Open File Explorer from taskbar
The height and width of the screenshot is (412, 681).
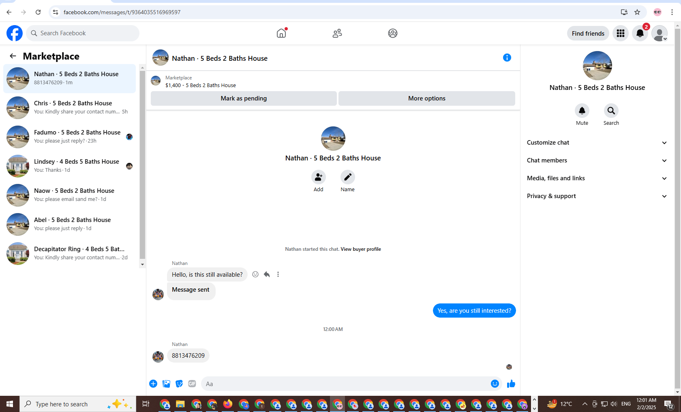[180, 404]
